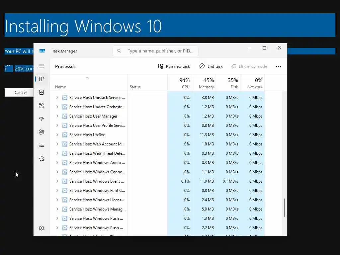
Task: Expand Service Host: Windows Audio row
Action: point(57,163)
